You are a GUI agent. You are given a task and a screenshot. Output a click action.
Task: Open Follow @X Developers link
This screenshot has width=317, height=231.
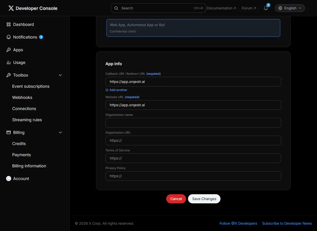[238, 223]
